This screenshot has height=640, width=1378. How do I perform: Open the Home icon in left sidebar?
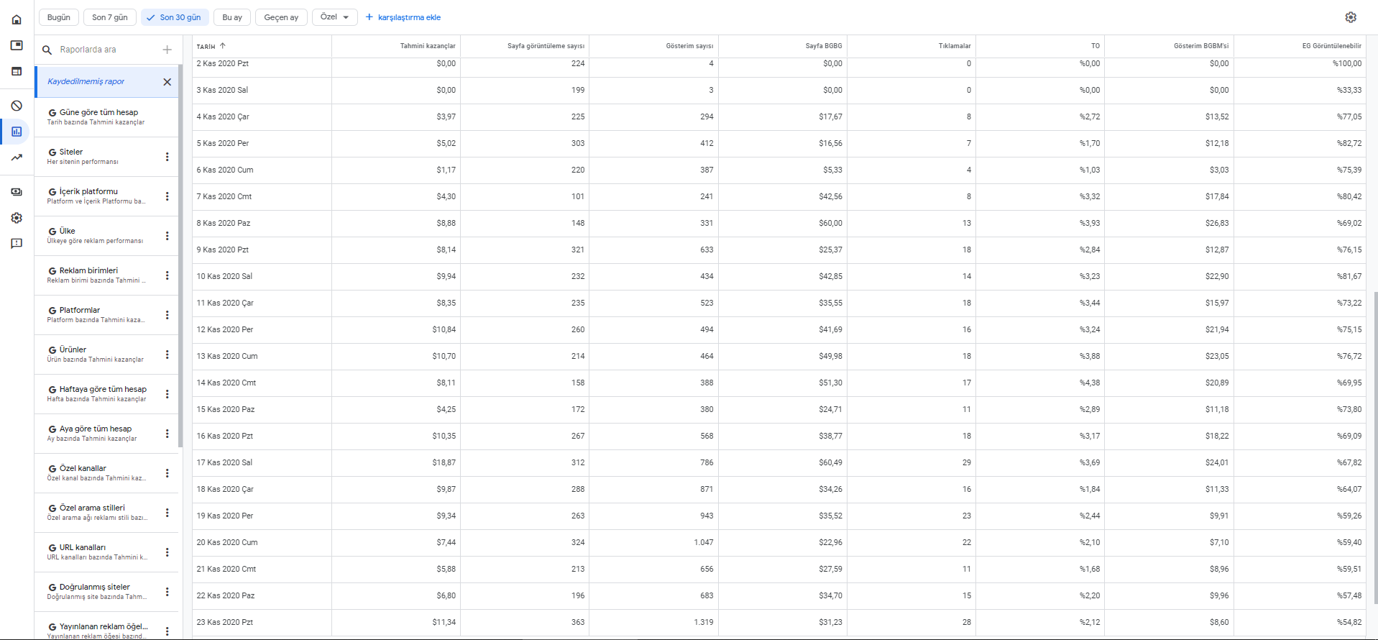[17, 19]
